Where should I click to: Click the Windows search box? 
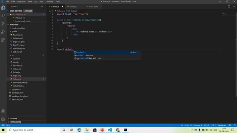click(x=34, y=130)
